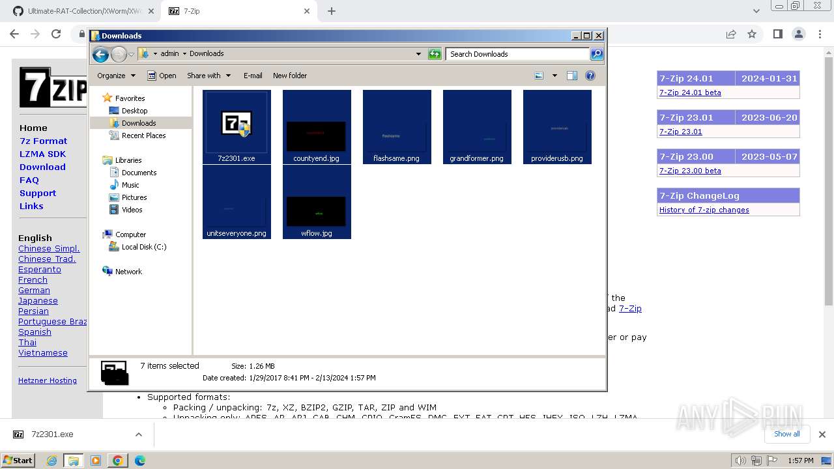The height and width of the screenshot is (469, 834).
Task: Click E-mail in Explorer toolbar
Action: 253,76
